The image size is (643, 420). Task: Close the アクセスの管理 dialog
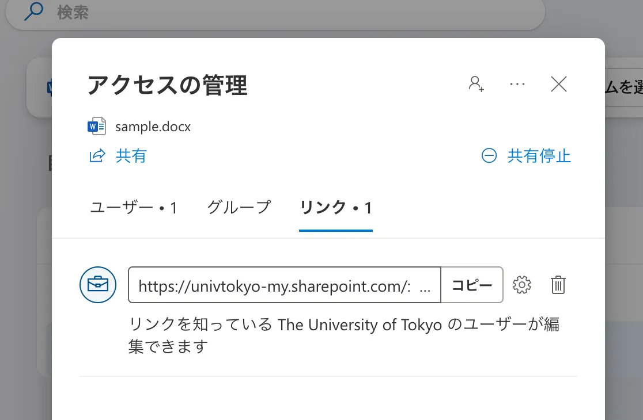(559, 84)
